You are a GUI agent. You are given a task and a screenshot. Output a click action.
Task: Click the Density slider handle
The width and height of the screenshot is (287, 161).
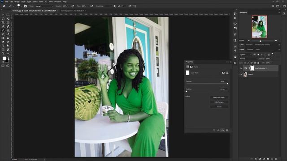tap(227, 84)
